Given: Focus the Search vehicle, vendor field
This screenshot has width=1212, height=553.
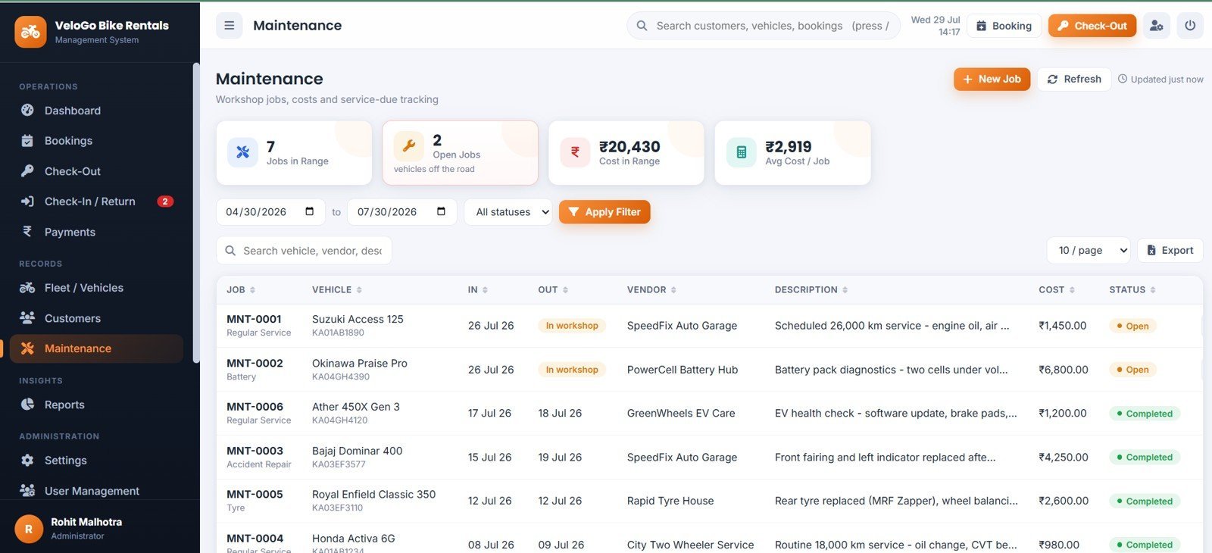Looking at the screenshot, I should pos(304,251).
